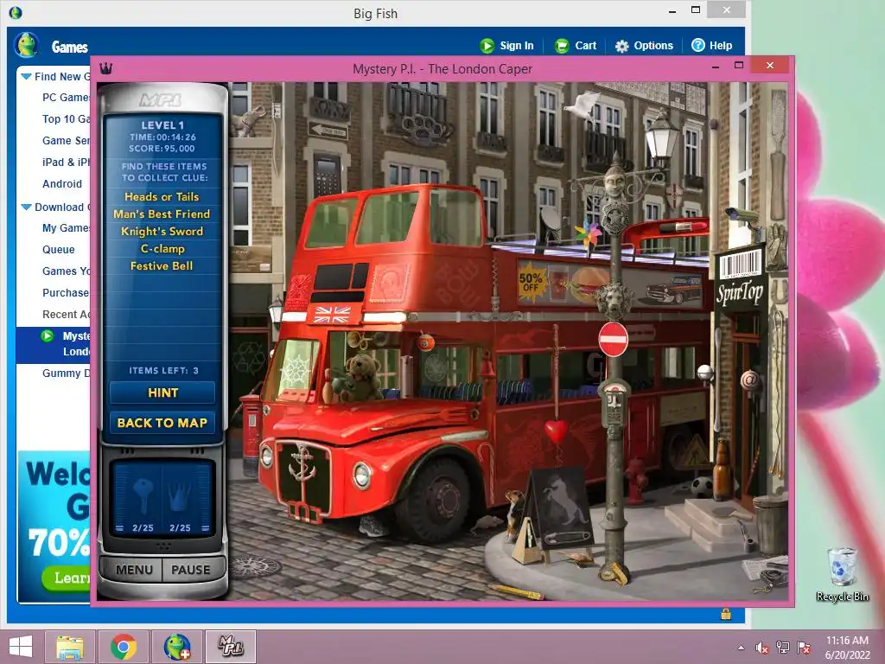The height and width of the screenshot is (664, 885).
Task: Collapse the Download section arrow
Action: (26, 207)
